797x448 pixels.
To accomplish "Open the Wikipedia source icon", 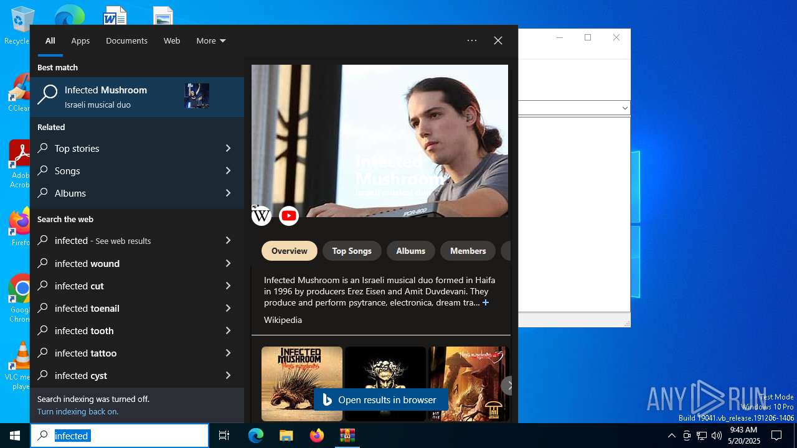I will click(262, 216).
